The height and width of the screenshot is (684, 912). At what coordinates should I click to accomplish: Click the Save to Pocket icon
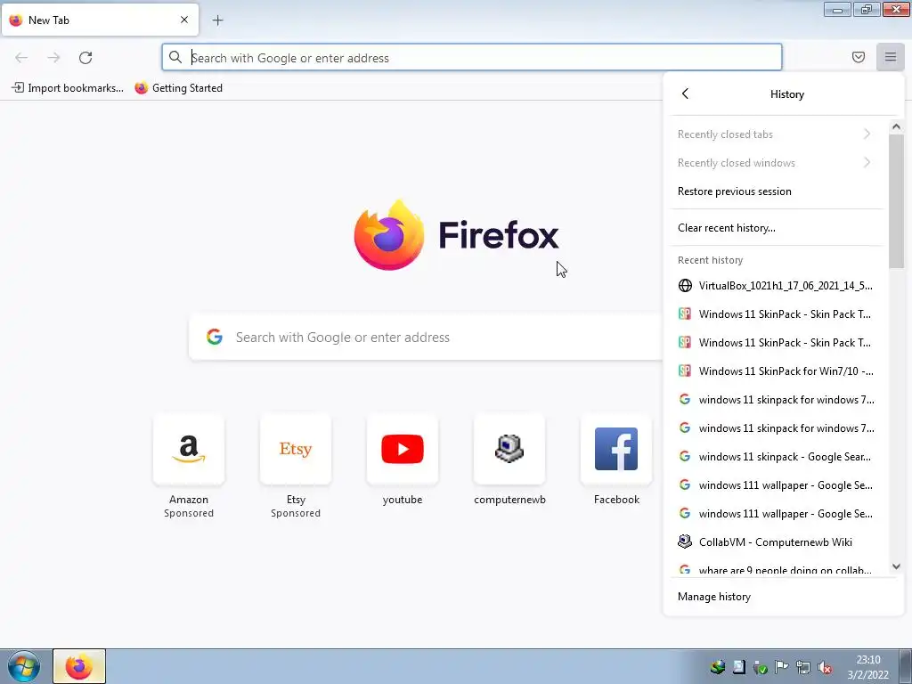(x=858, y=57)
